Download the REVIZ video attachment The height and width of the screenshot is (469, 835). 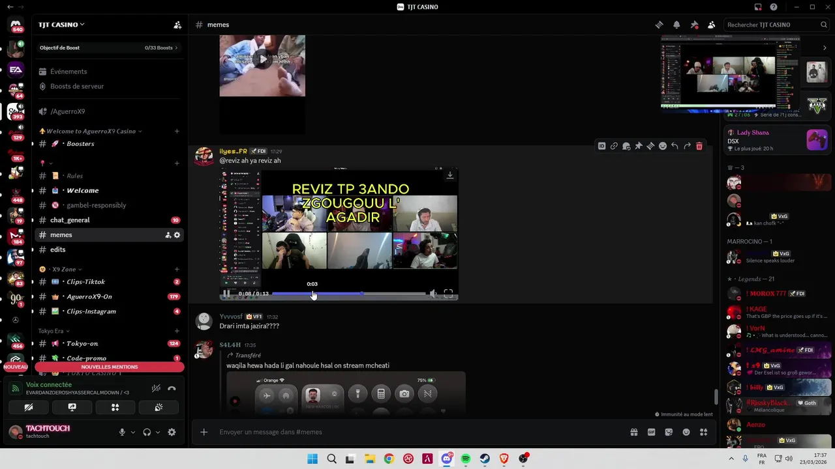[449, 175]
